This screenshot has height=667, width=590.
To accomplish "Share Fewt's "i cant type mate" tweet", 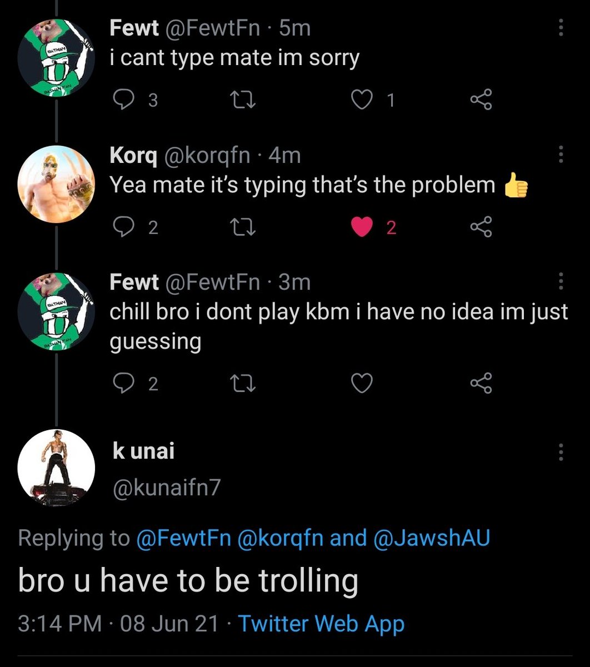I will (481, 100).
